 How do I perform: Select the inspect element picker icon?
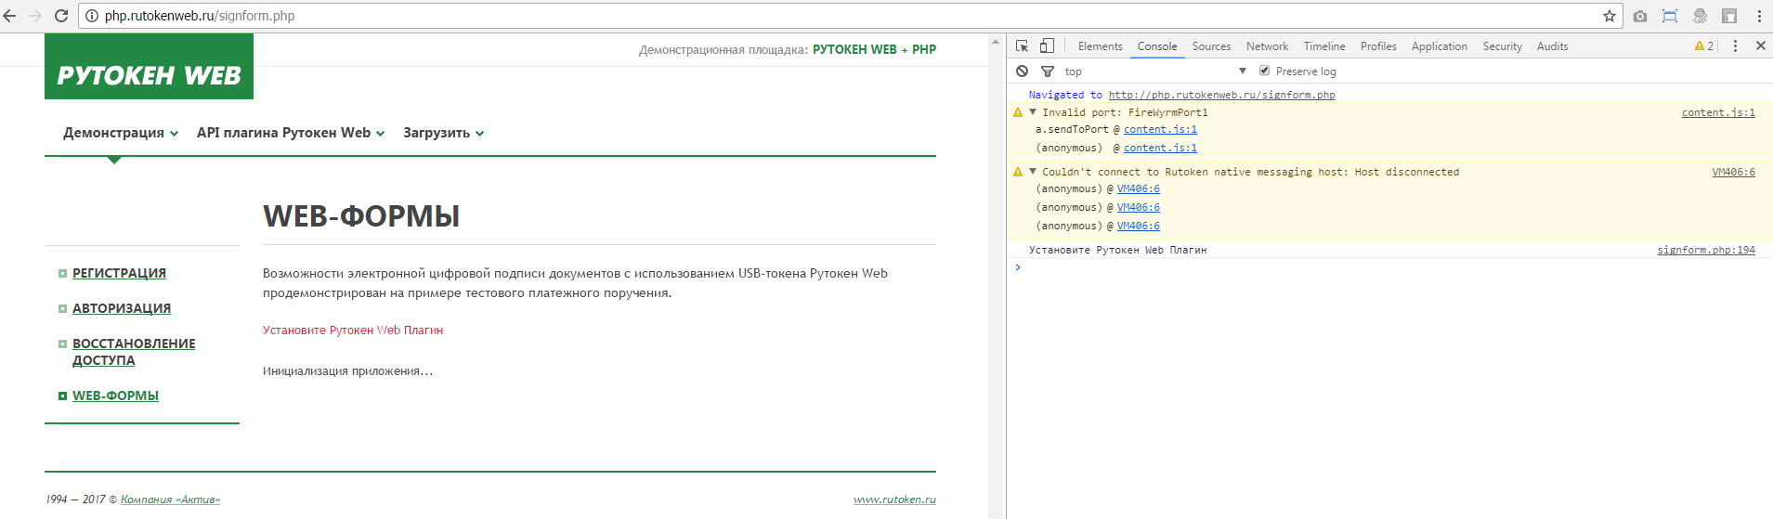1023,45
